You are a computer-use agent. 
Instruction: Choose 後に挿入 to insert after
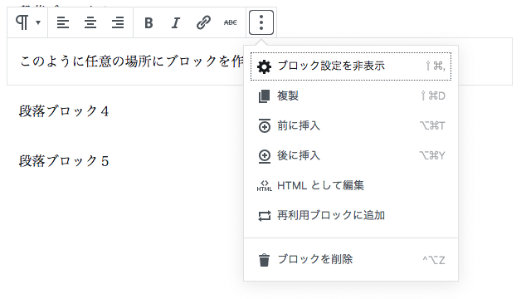point(351,155)
